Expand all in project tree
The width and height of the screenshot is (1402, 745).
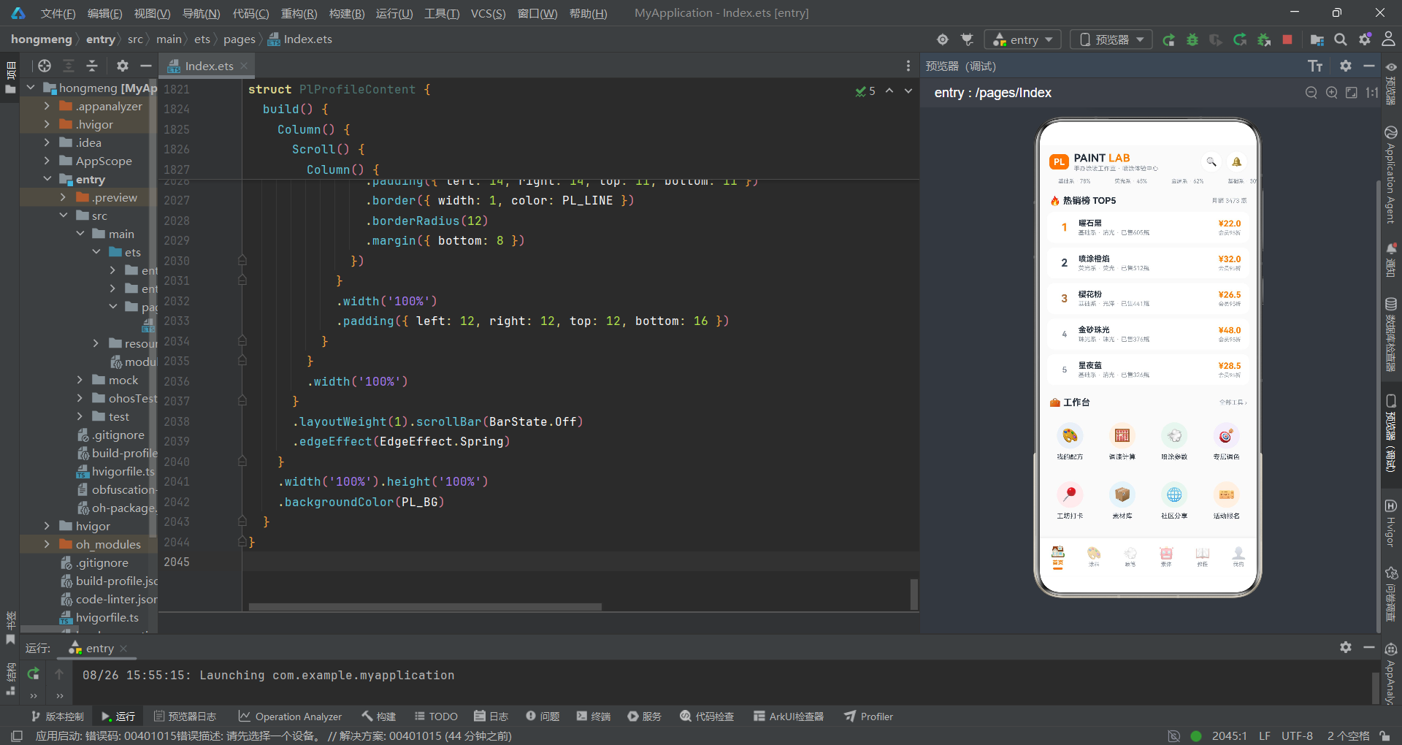click(x=69, y=66)
